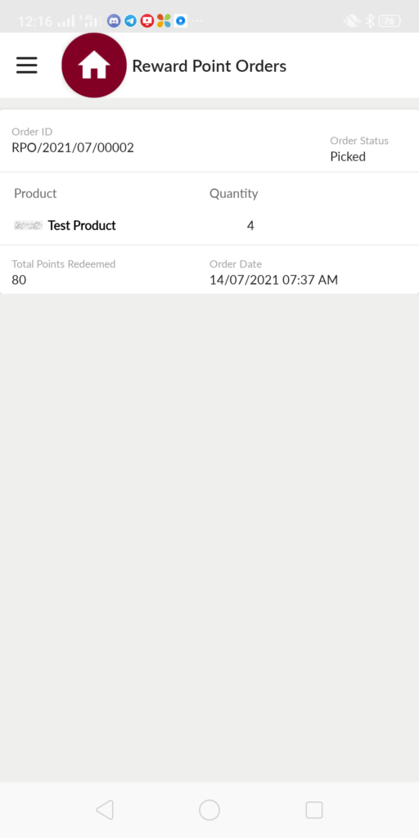Tap the colorful pinwheel notification icon
The width and height of the screenshot is (419, 838).
click(164, 20)
